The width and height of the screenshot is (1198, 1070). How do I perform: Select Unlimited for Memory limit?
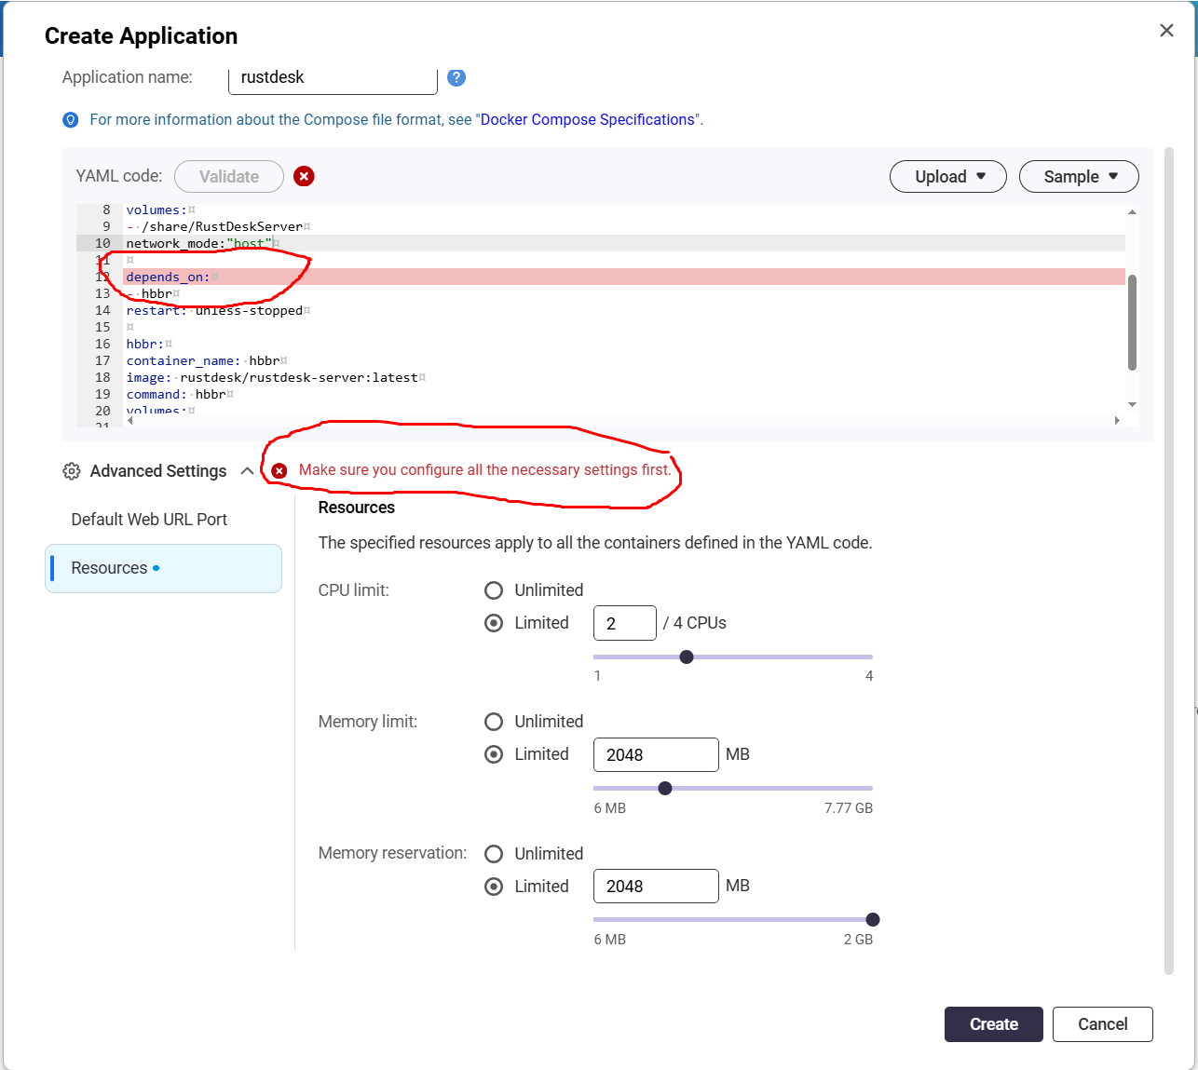(494, 722)
